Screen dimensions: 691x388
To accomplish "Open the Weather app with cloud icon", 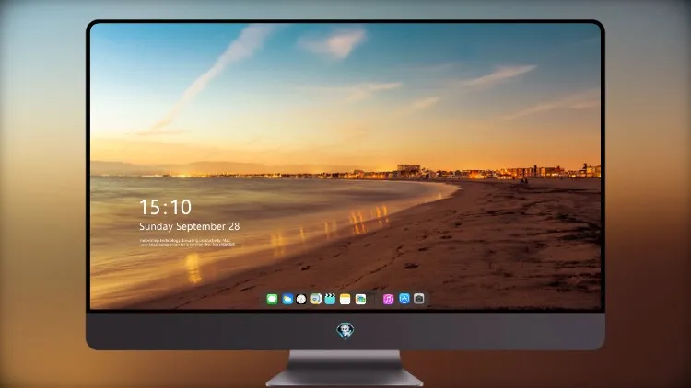I will pos(287,299).
